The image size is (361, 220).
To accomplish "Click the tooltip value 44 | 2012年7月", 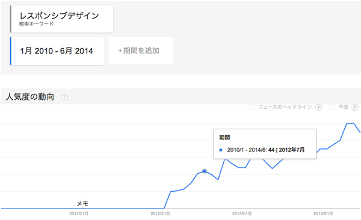I will 286,150.
